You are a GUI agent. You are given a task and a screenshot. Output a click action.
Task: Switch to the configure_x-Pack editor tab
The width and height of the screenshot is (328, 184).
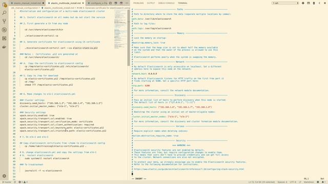97,3
